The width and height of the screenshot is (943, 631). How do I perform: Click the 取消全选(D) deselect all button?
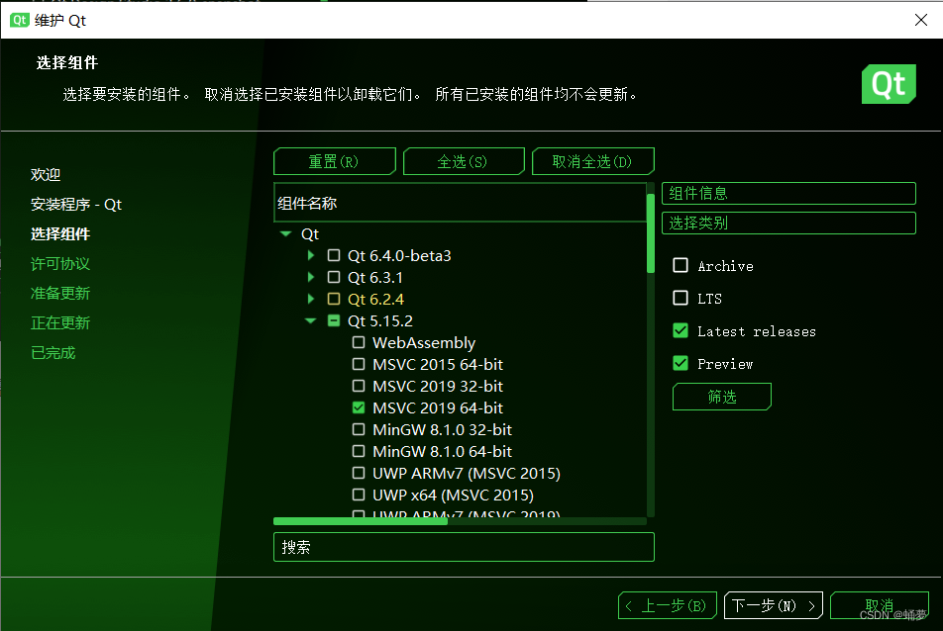(593, 161)
